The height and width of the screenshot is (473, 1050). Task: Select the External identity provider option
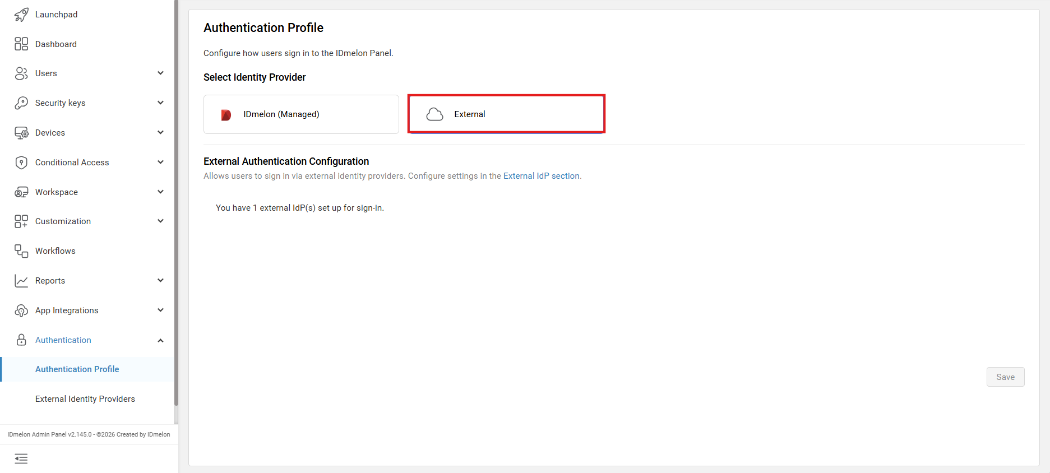click(x=506, y=114)
